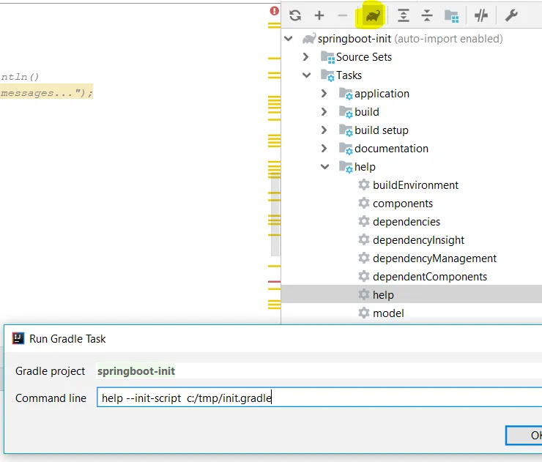
Task: Open Gradle Settings wrench icon
Action: tap(511, 15)
